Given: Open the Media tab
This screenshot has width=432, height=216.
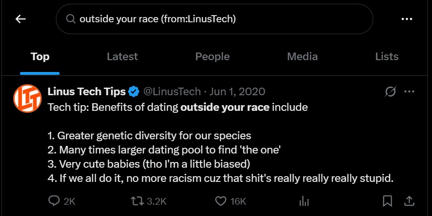Looking at the screenshot, I should [302, 56].
